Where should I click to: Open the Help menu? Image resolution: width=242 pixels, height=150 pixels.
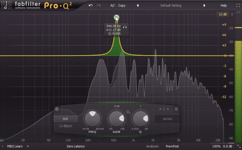pos(224,6)
